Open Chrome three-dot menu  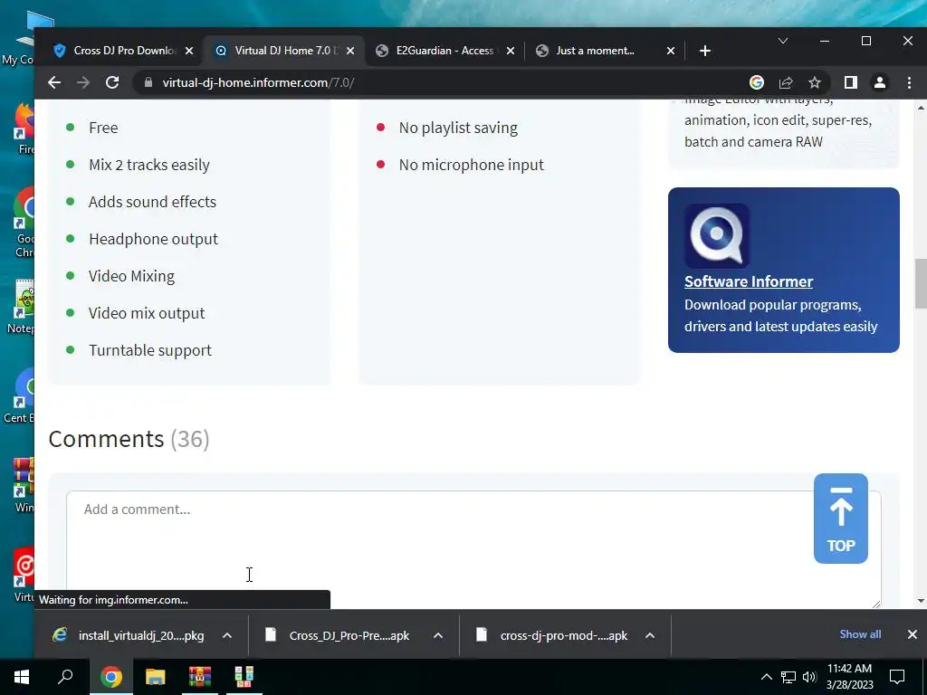click(909, 82)
